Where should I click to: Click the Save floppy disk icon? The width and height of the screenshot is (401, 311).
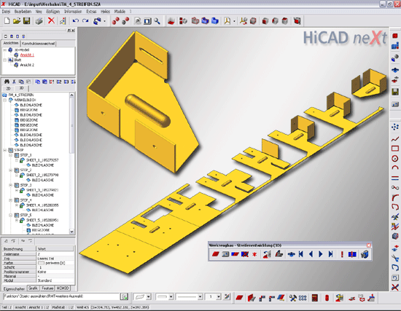pos(26,21)
